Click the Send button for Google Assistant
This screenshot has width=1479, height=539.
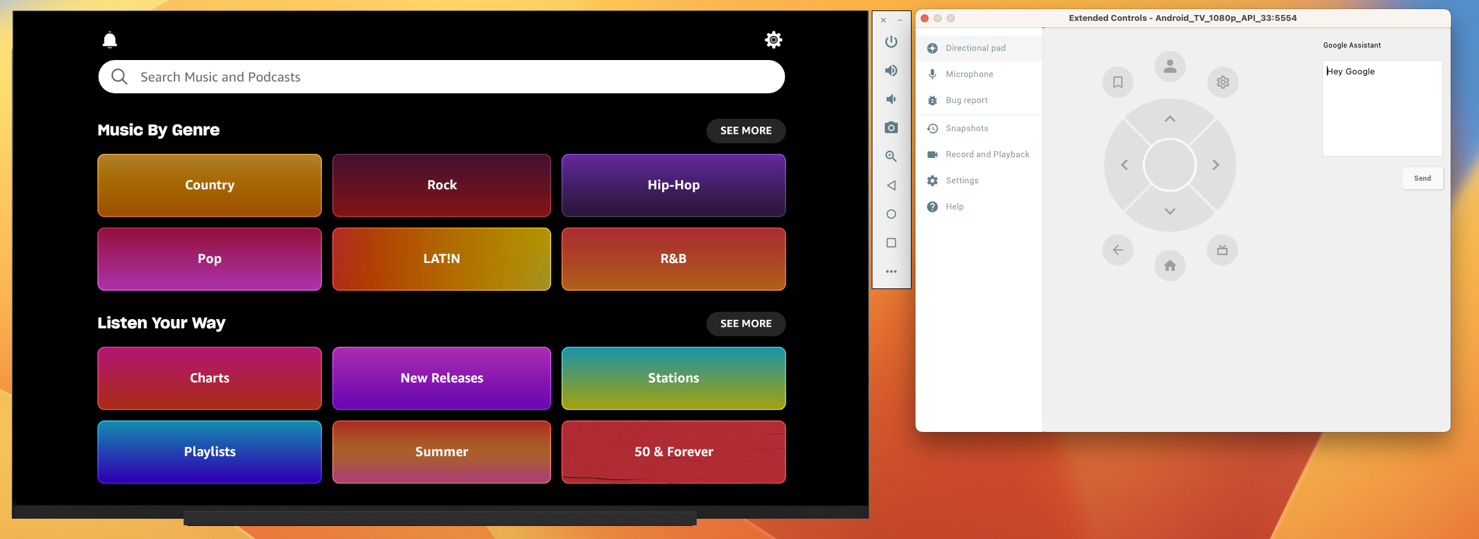[x=1422, y=178]
